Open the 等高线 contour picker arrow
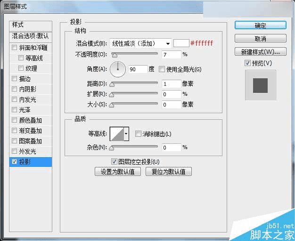 click(x=126, y=134)
